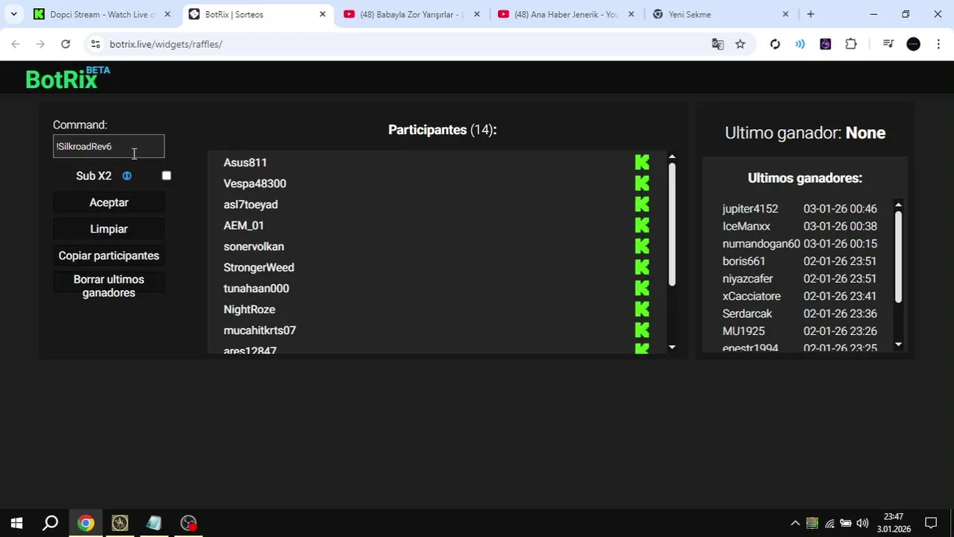Open the media control icon in toolbar

pyautogui.click(x=888, y=44)
